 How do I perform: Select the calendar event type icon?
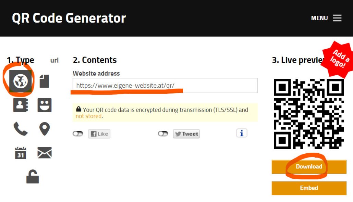tap(21, 153)
